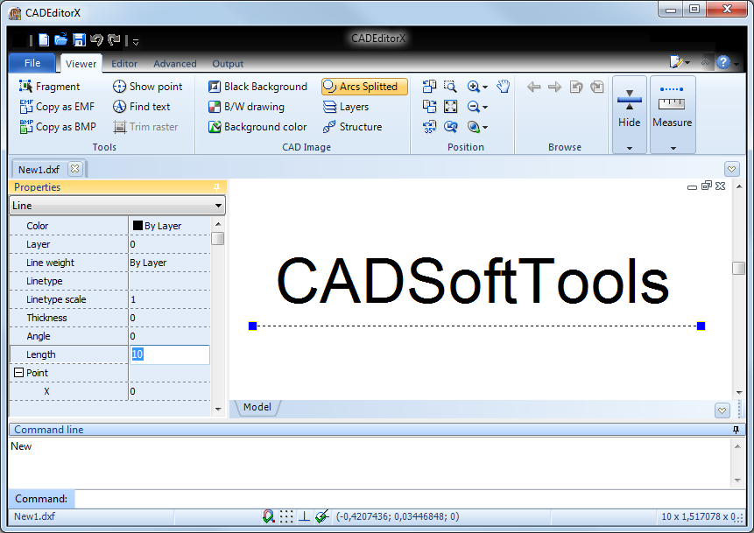The width and height of the screenshot is (754, 533).
Task: Click the Zoom out magnifier icon
Action: coord(473,107)
